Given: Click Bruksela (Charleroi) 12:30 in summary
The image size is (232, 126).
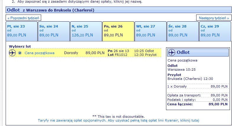Looking at the screenshot, I should pyautogui.click(x=190, y=79).
